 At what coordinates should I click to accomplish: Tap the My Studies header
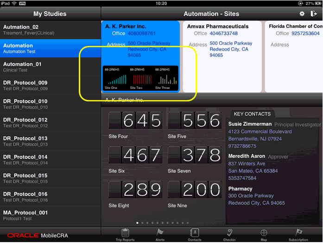50,14
